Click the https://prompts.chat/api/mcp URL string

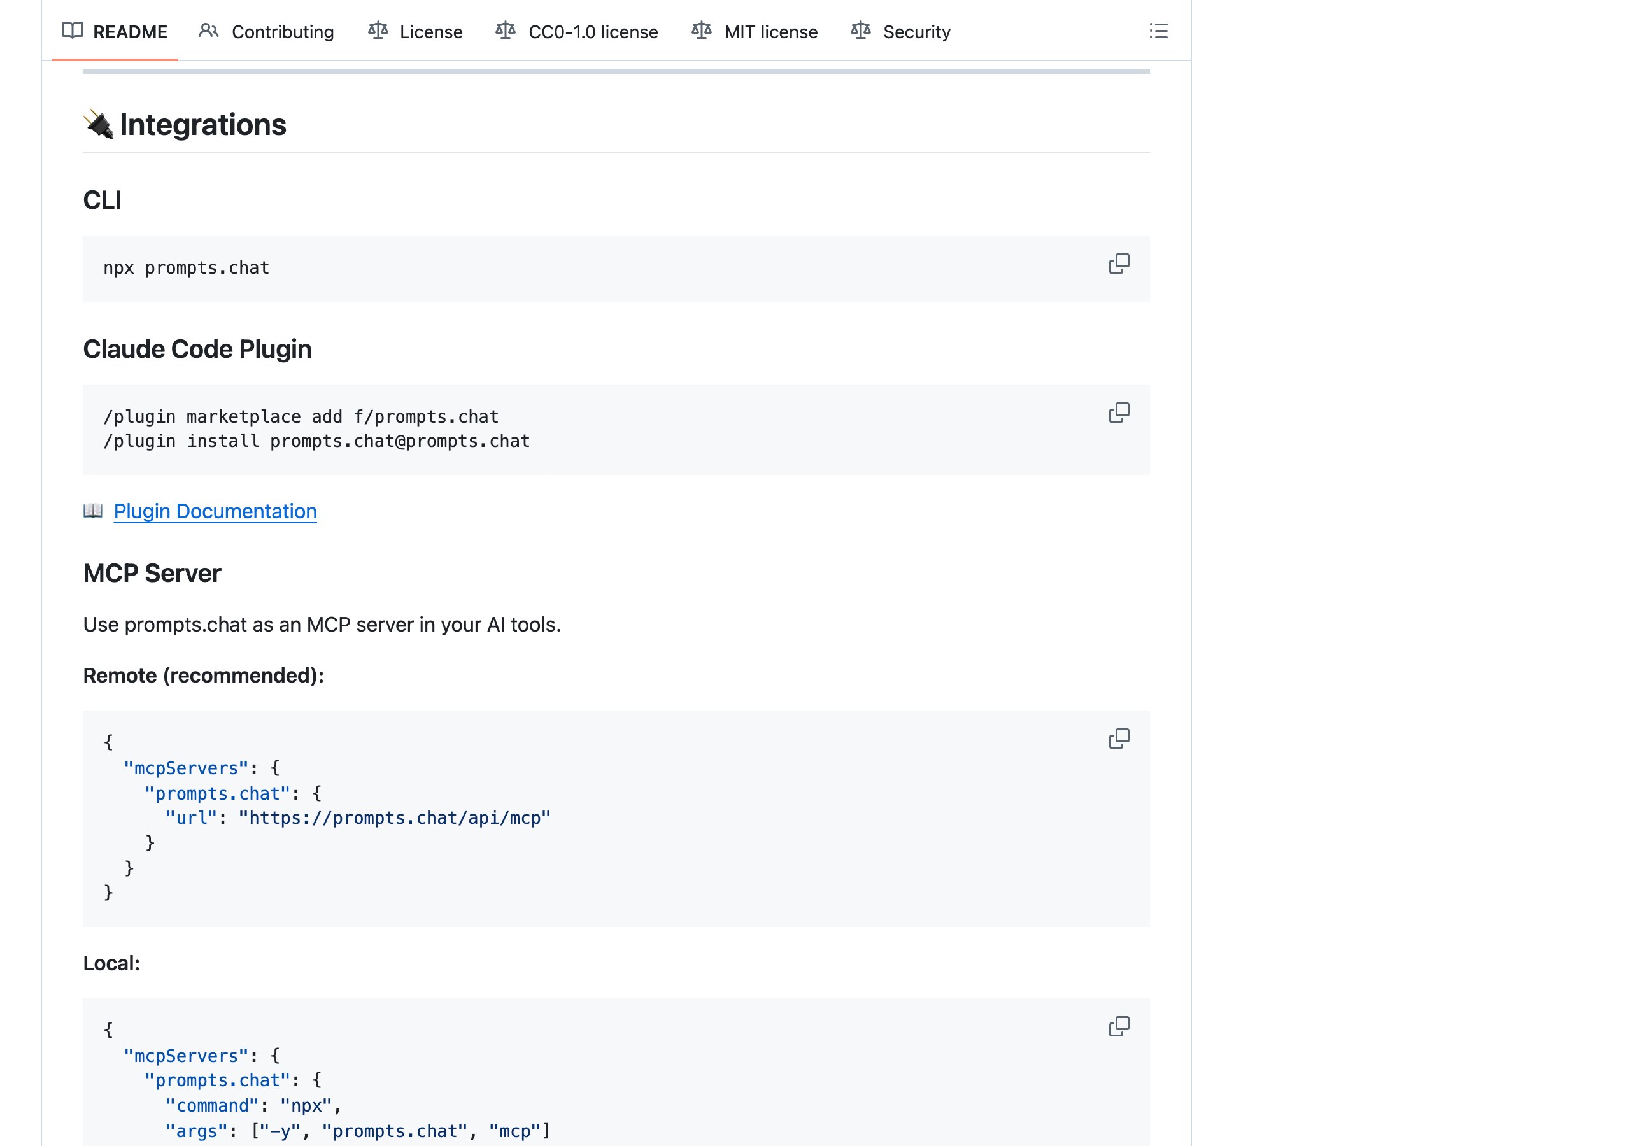pyautogui.click(x=395, y=818)
